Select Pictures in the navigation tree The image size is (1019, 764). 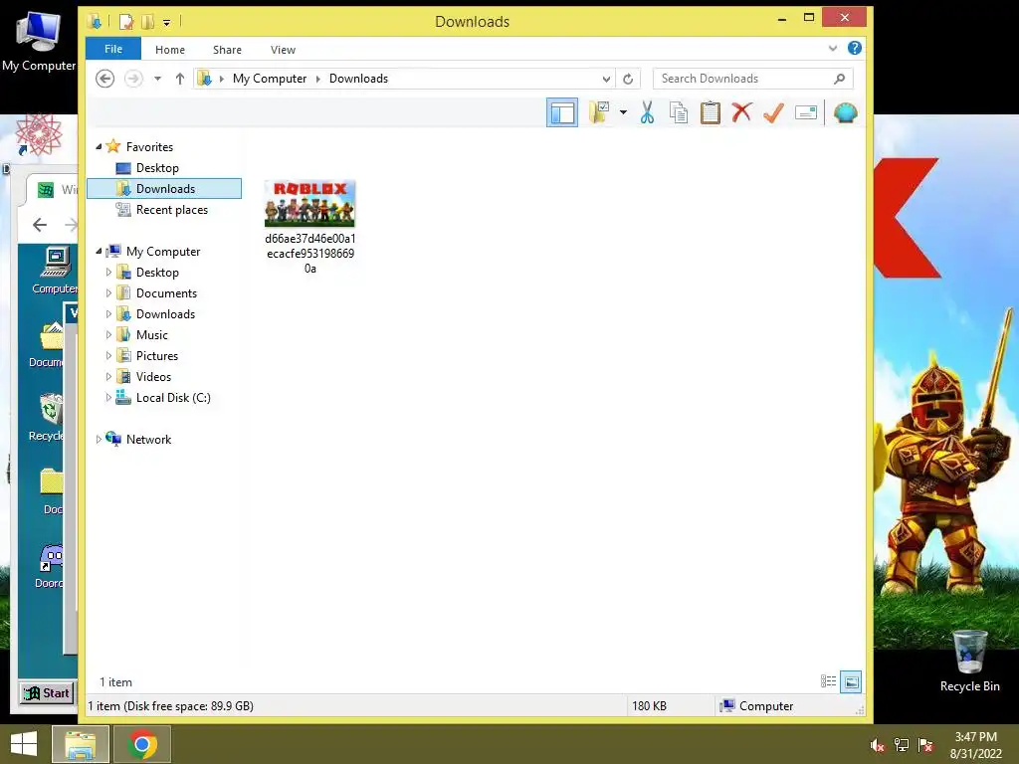[147, 356]
